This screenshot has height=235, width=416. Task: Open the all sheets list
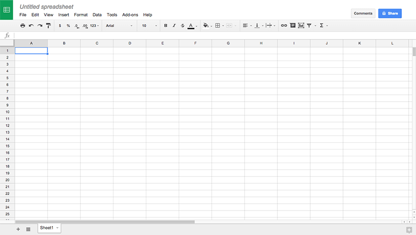tap(28, 229)
